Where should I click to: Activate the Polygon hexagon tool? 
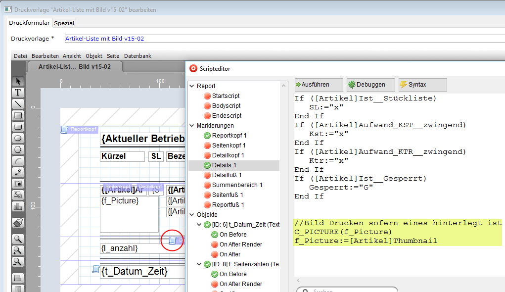pyautogui.click(x=18, y=149)
